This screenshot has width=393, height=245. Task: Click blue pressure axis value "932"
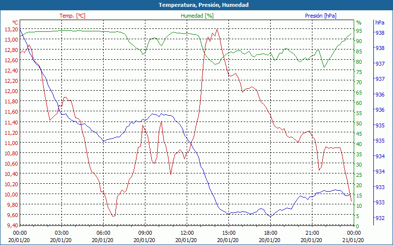coord(380,218)
